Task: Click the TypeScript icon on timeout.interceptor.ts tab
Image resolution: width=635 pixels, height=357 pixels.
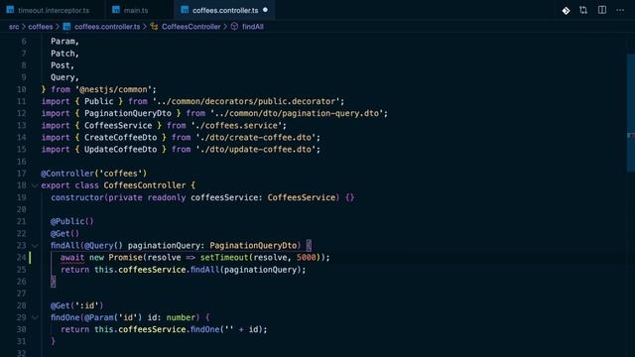Action: pos(10,10)
